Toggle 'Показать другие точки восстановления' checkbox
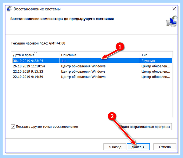 tap(13, 126)
